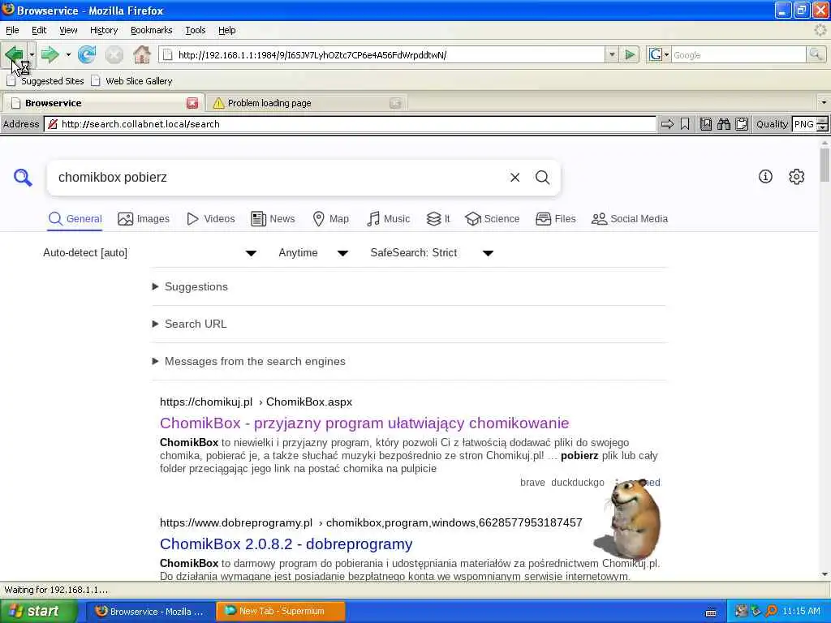The width and height of the screenshot is (831, 623).
Task: Select the Images search category
Action: 144,219
